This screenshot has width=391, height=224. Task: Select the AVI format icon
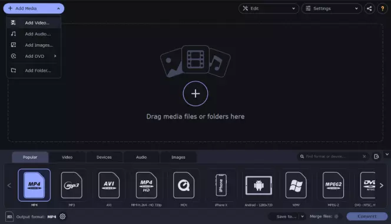pyautogui.click(x=109, y=185)
